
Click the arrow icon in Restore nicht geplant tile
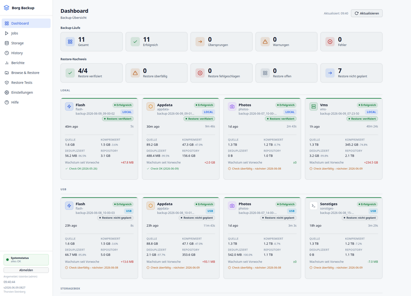point(330,73)
